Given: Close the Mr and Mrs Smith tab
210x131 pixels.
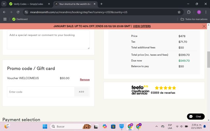Looking at the screenshot, I should tap(94, 4).
